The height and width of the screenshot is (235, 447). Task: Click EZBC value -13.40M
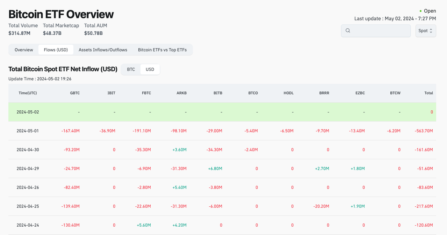coord(357,131)
